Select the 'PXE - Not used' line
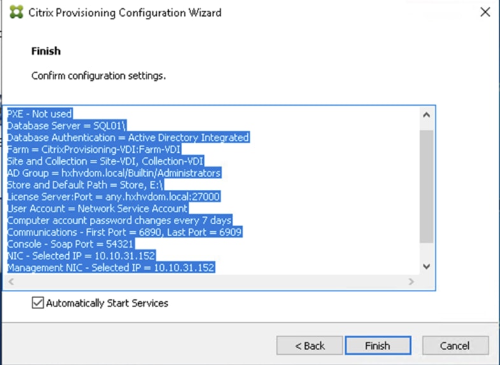 click(x=40, y=114)
